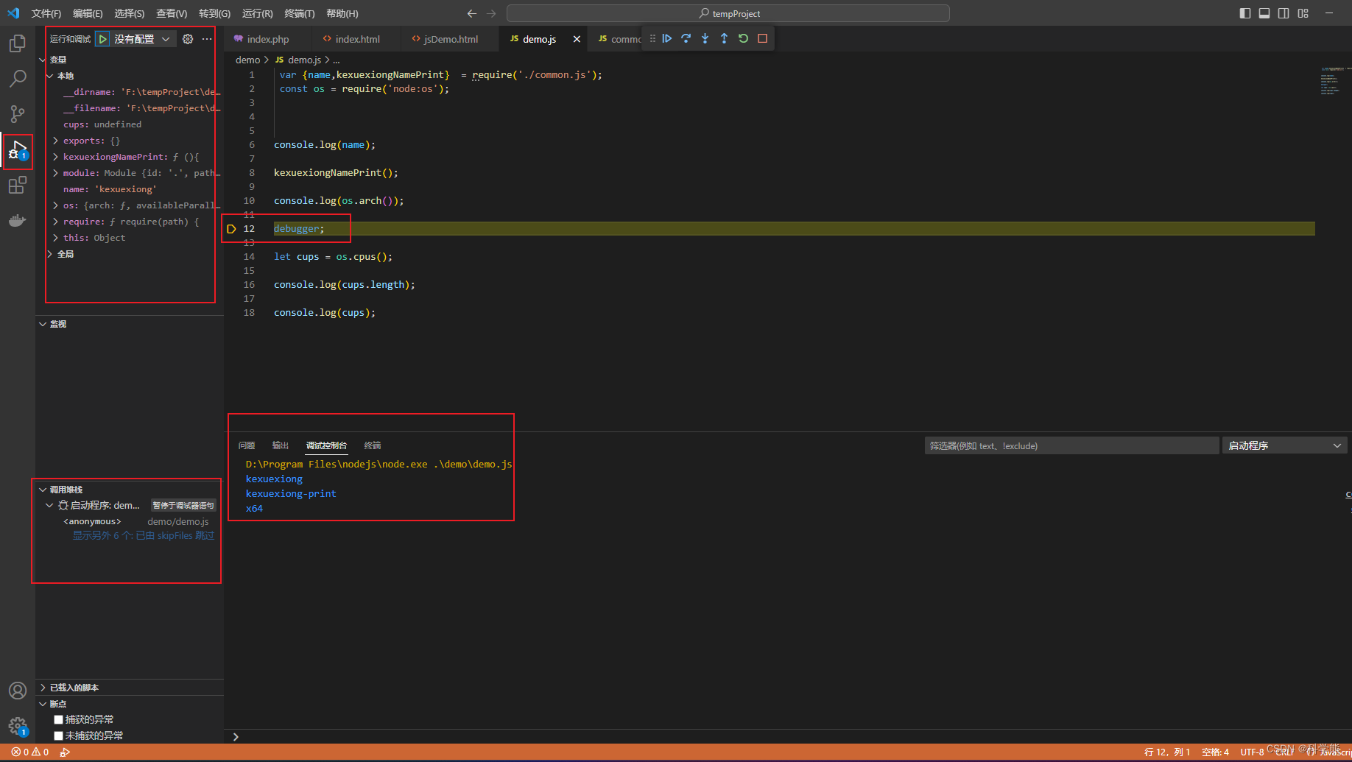
Task: Open the 运行(R) menu
Action: (257, 13)
